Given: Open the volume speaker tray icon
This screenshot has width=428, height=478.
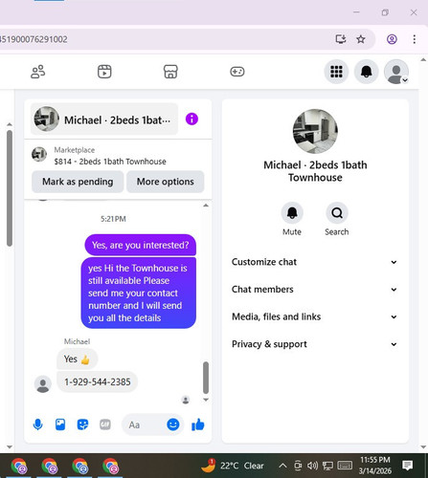Looking at the screenshot, I should click(312, 466).
